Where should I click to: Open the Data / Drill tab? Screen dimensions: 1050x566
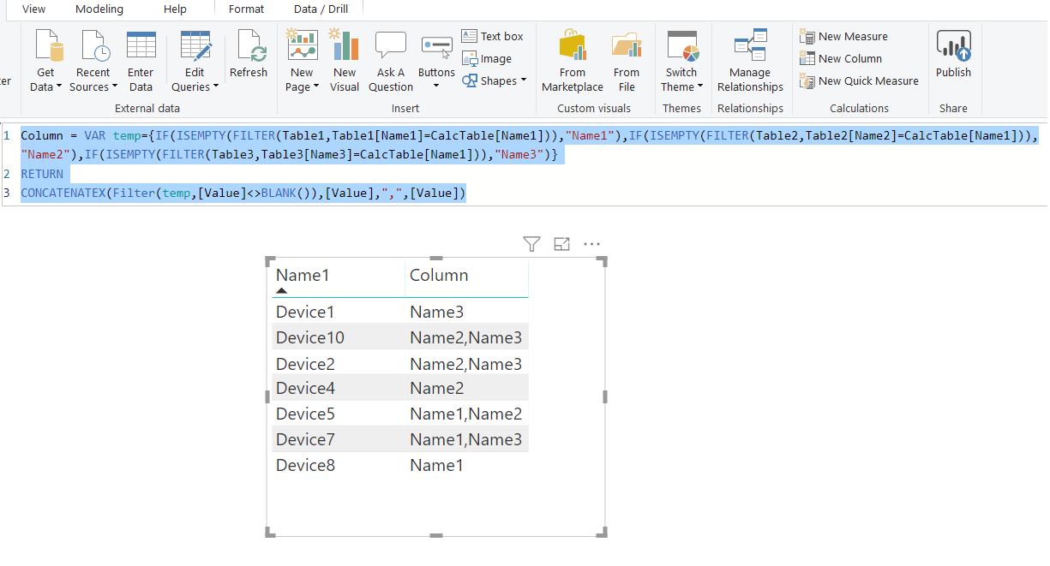321,9
